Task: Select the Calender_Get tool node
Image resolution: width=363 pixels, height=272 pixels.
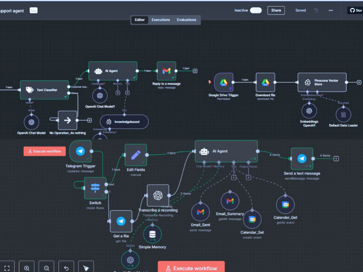Action: coord(285,204)
